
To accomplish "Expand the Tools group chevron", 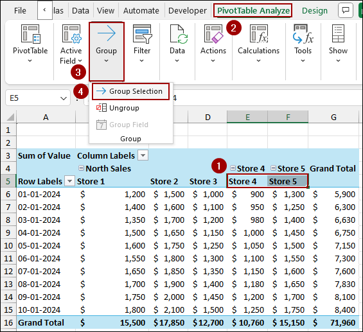I will 303,61.
